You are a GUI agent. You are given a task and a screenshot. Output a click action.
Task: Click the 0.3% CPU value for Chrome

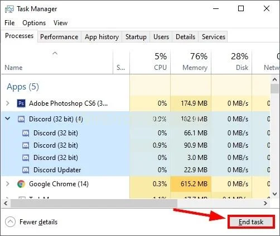point(160,184)
